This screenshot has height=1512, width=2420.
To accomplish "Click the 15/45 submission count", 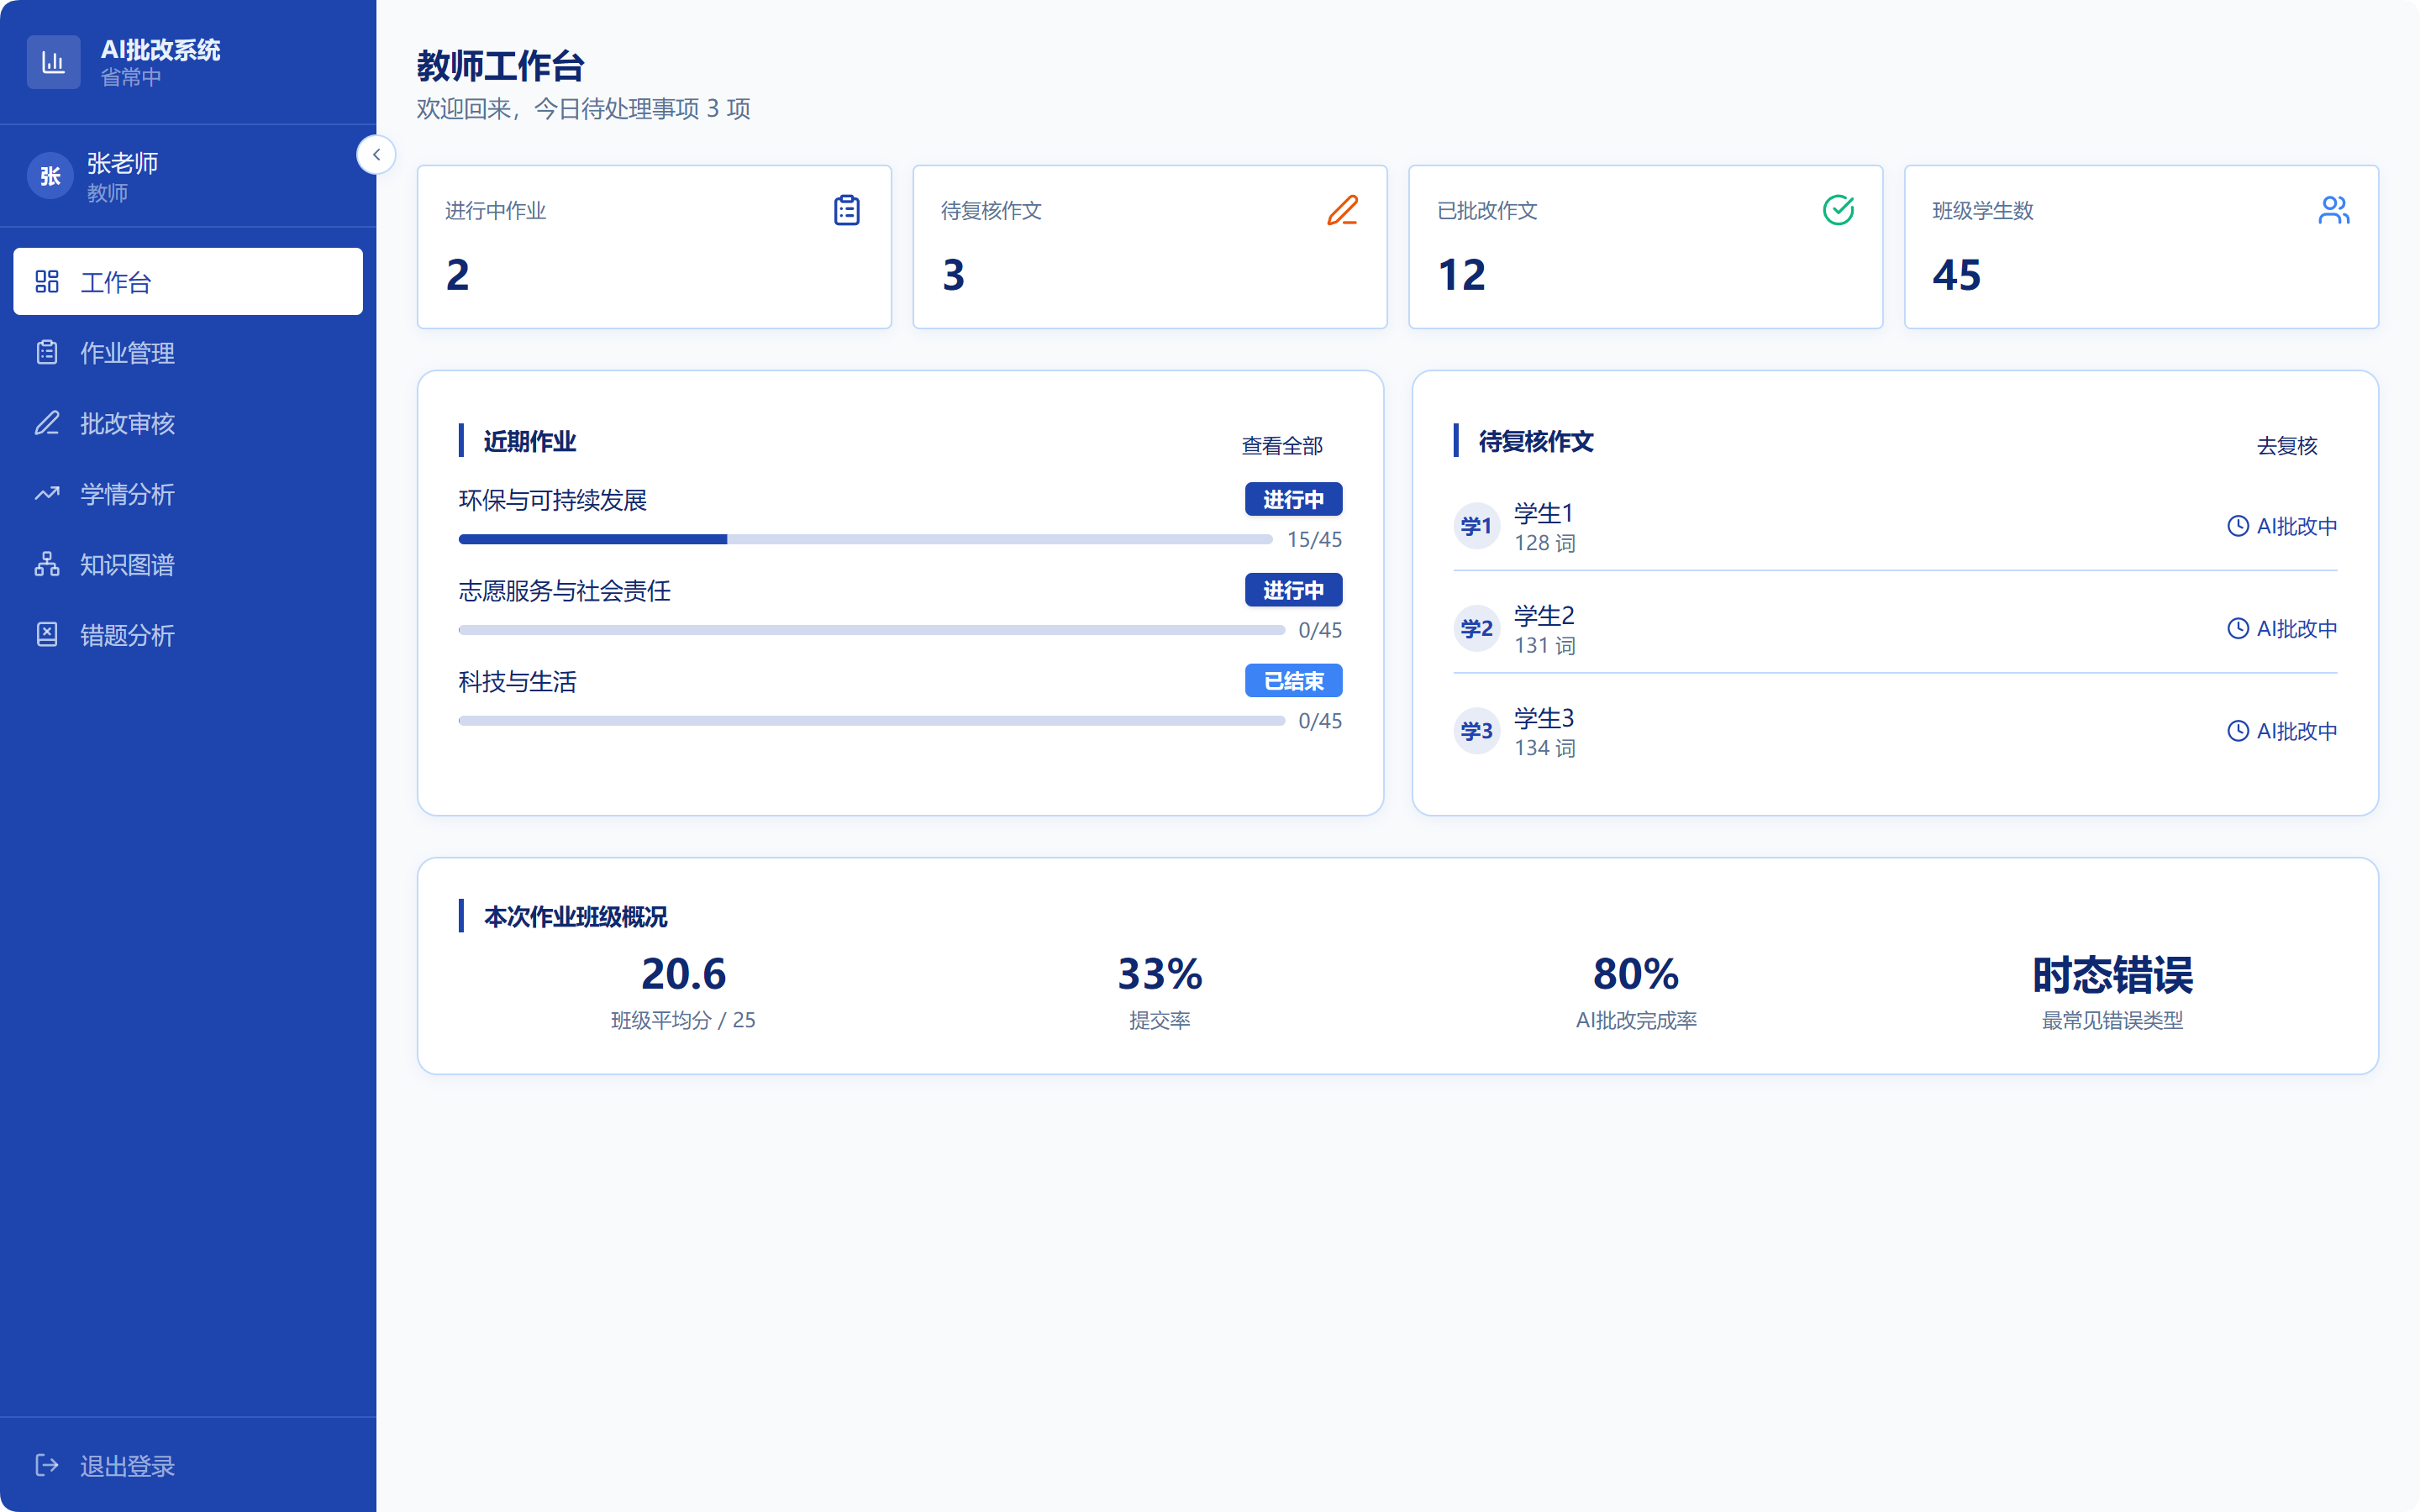I will point(1314,540).
